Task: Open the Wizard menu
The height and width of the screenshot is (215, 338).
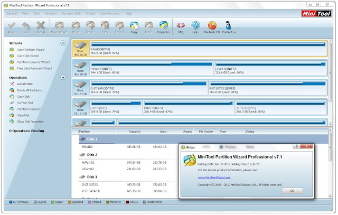Action: [90, 14]
